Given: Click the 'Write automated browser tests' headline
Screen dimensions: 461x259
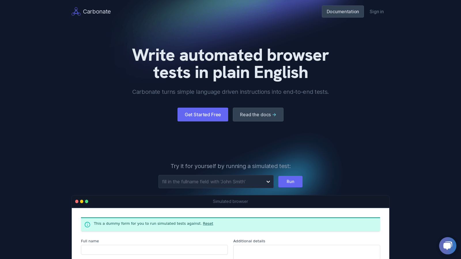Looking at the screenshot, I should click(231, 64).
